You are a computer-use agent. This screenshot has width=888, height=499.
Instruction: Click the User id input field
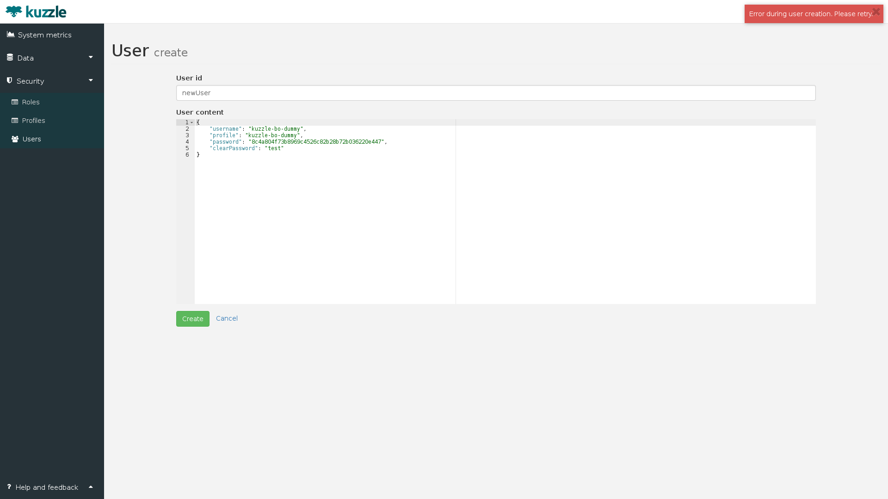click(x=496, y=93)
